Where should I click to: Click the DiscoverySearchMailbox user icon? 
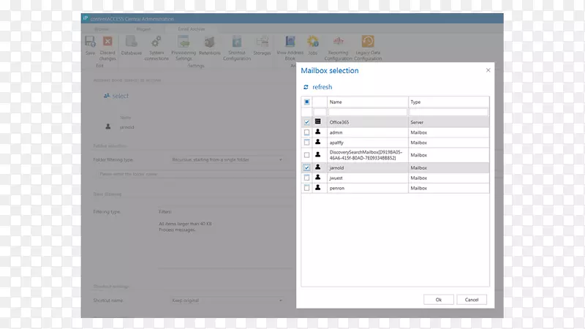[x=318, y=154]
